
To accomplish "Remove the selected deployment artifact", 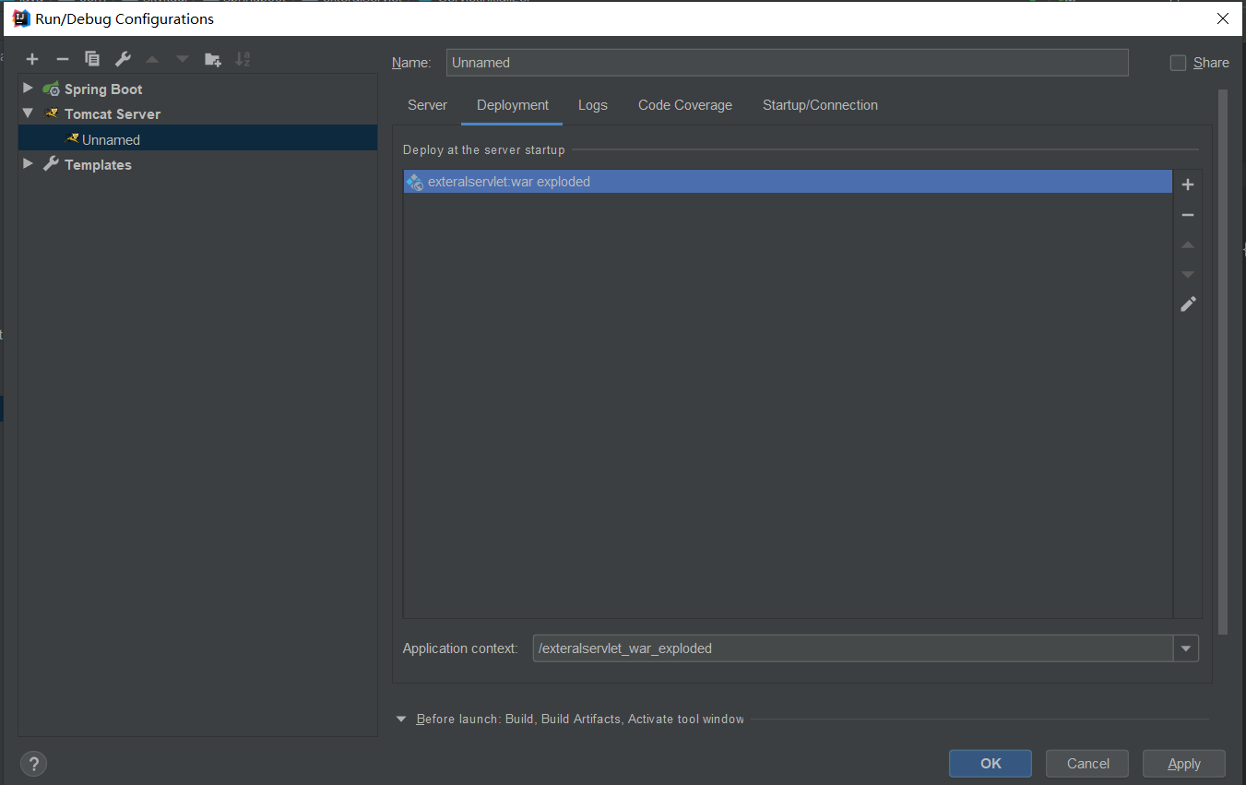I will (1188, 215).
